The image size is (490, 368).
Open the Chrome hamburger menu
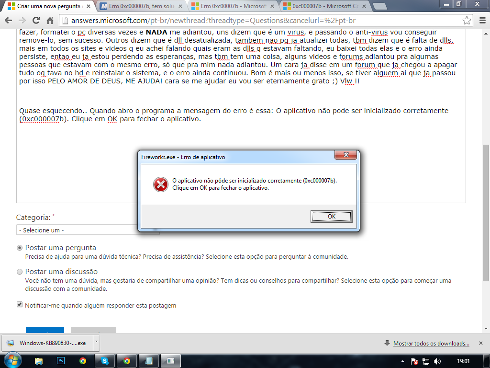click(x=482, y=21)
